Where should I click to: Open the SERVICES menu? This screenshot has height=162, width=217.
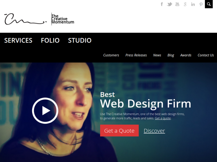tap(18, 40)
